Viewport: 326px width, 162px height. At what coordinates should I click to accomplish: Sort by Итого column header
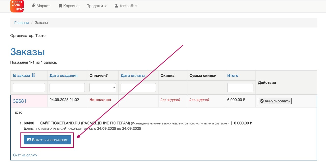tap(233, 75)
